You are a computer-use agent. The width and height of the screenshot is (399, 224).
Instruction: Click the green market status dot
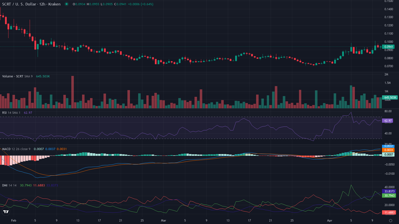tap(67, 4)
